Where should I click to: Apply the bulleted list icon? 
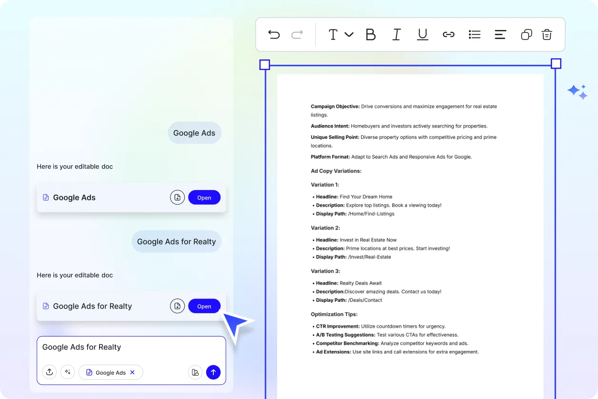pyautogui.click(x=475, y=34)
